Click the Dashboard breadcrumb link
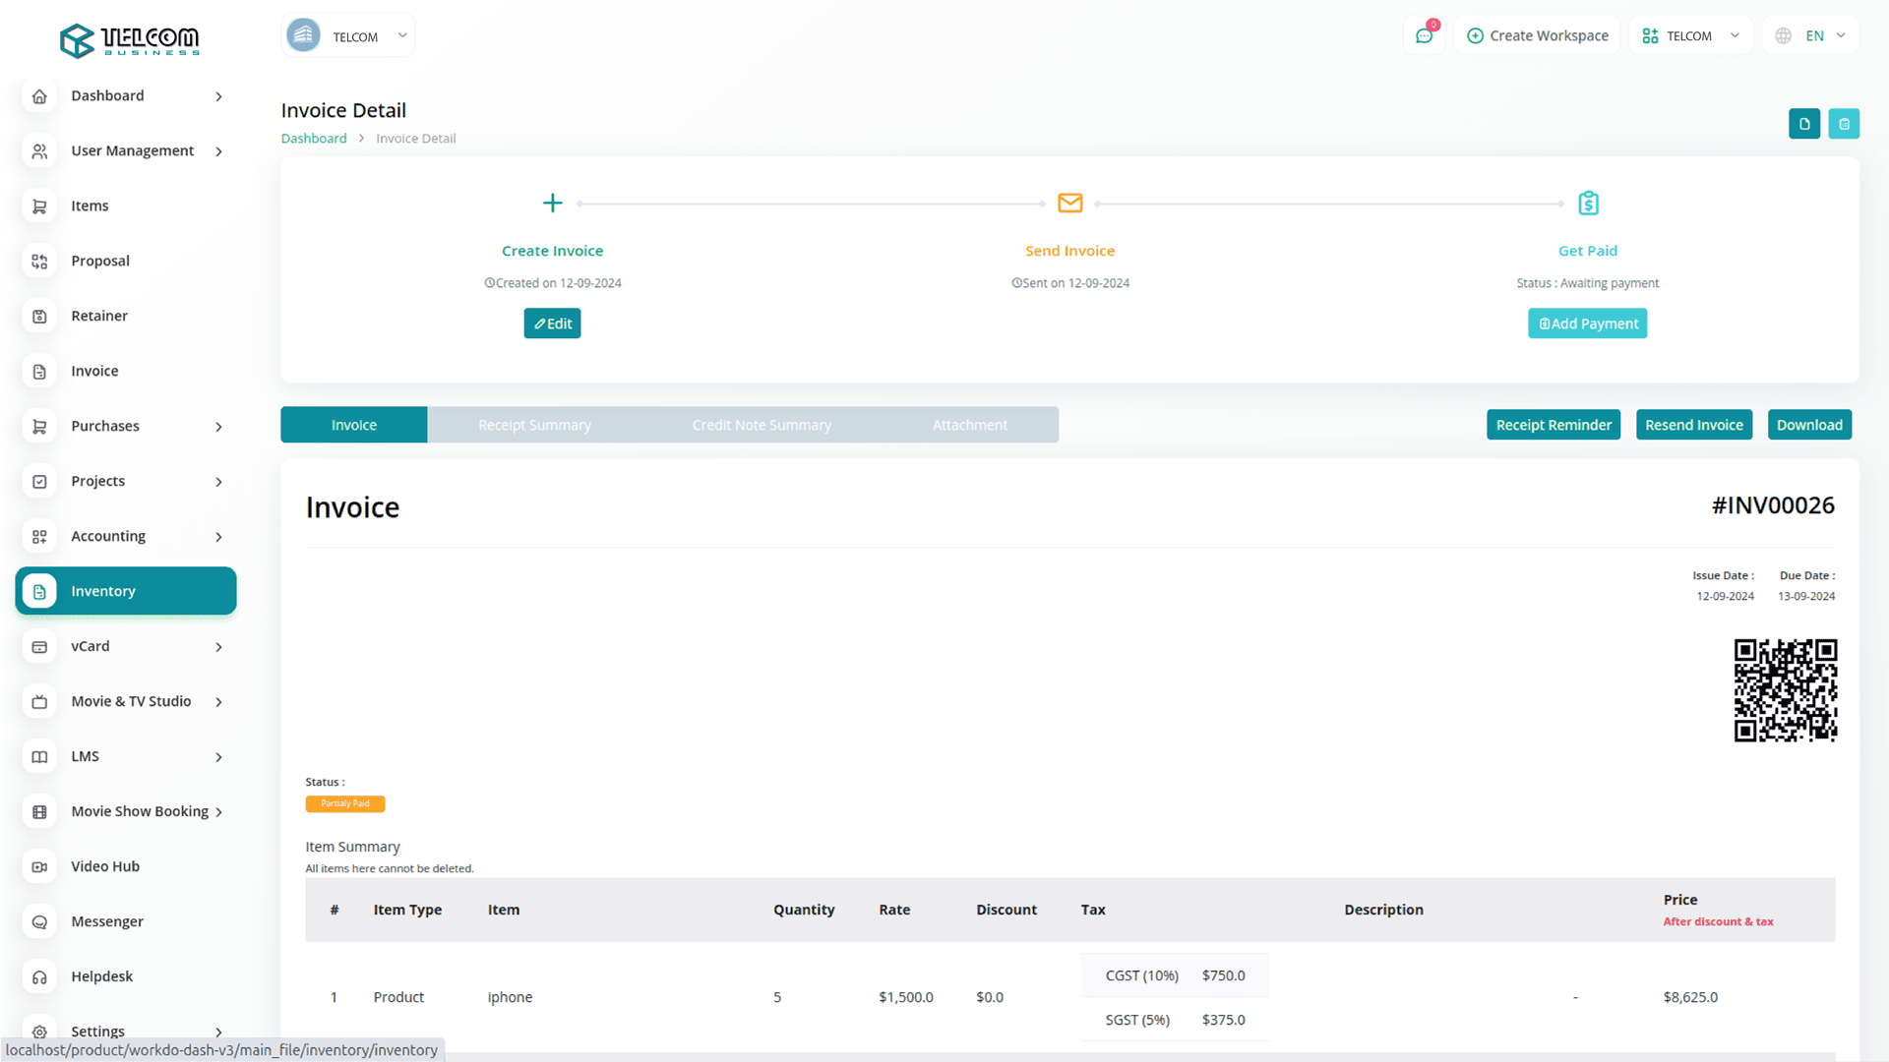The image size is (1889, 1062). pos(314,139)
